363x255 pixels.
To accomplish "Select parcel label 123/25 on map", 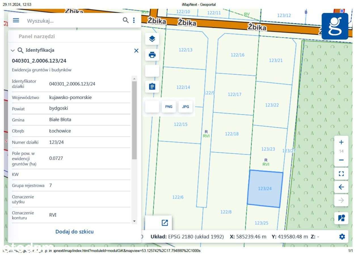I will coord(261,223).
